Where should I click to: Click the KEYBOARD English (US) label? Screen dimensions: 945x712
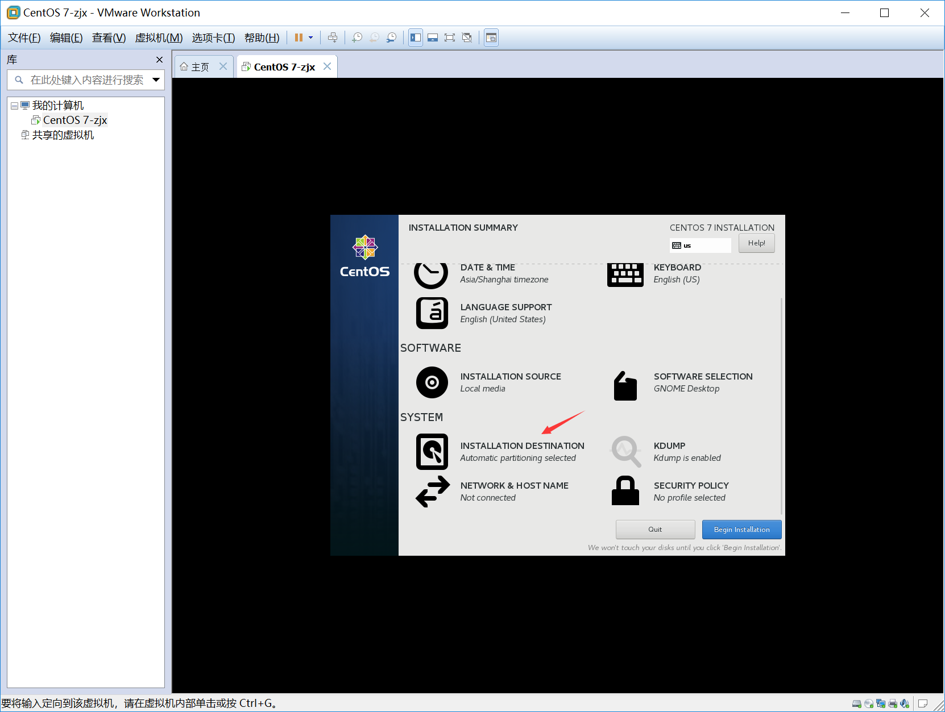click(x=677, y=273)
